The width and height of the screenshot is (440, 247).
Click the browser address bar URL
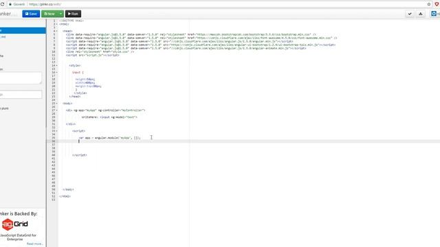[45, 5]
